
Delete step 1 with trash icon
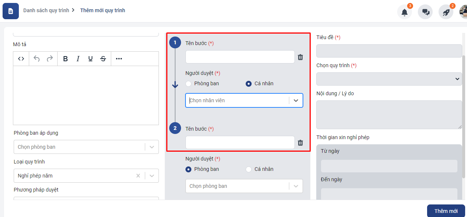(x=300, y=57)
